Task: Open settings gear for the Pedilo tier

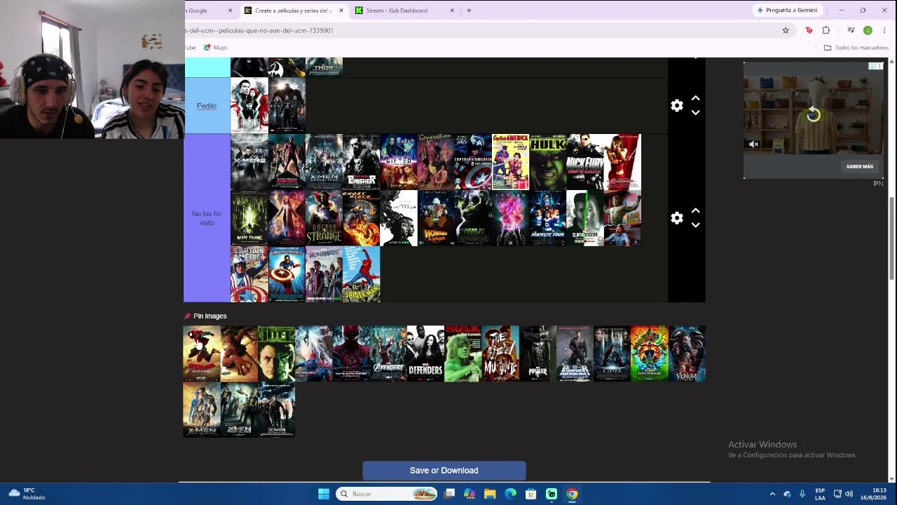Action: pos(677,105)
